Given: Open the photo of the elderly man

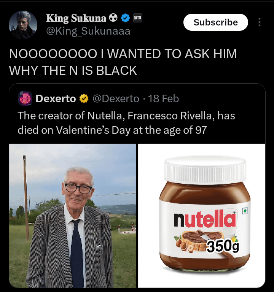Looking at the screenshot, I should 73,216.
